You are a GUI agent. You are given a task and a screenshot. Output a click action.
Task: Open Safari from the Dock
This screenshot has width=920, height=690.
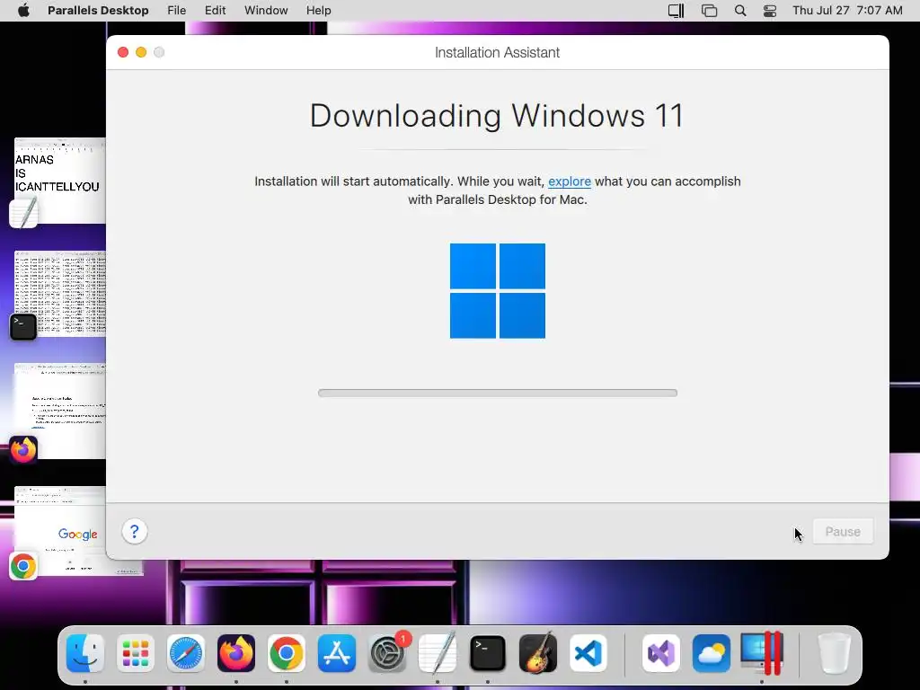pos(186,653)
